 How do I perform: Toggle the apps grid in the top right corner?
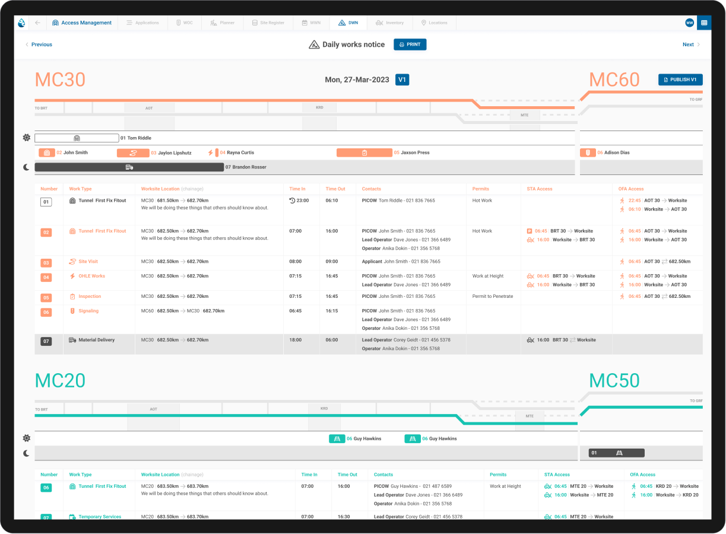pyautogui.click(x=704, y=22)
